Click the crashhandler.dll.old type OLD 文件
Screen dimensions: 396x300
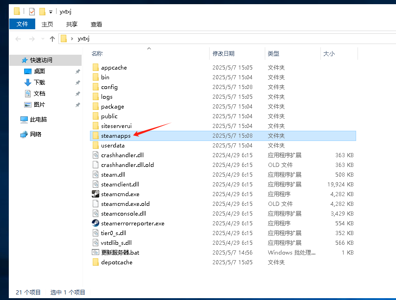281,165
